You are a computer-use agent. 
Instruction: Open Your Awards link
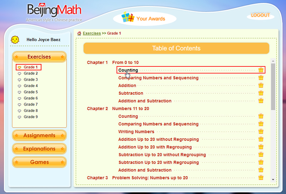(x=151, y=19)
